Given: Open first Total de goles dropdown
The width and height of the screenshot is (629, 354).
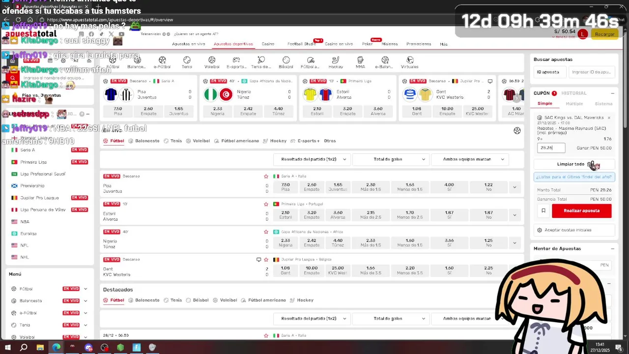Looking at the screenshot, I should click(x=391, y=159).
